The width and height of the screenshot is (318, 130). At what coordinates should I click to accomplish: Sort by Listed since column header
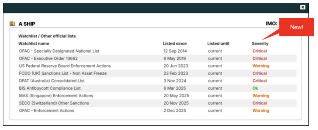point(175,44)
